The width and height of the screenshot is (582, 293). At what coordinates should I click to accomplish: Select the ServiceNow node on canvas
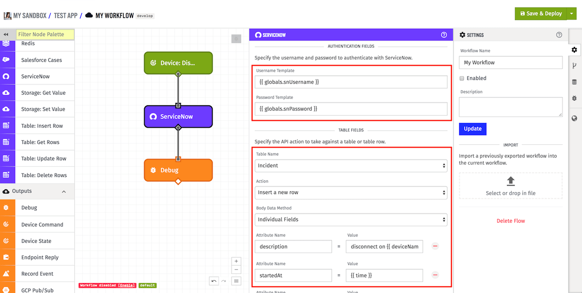pos(178,117)
